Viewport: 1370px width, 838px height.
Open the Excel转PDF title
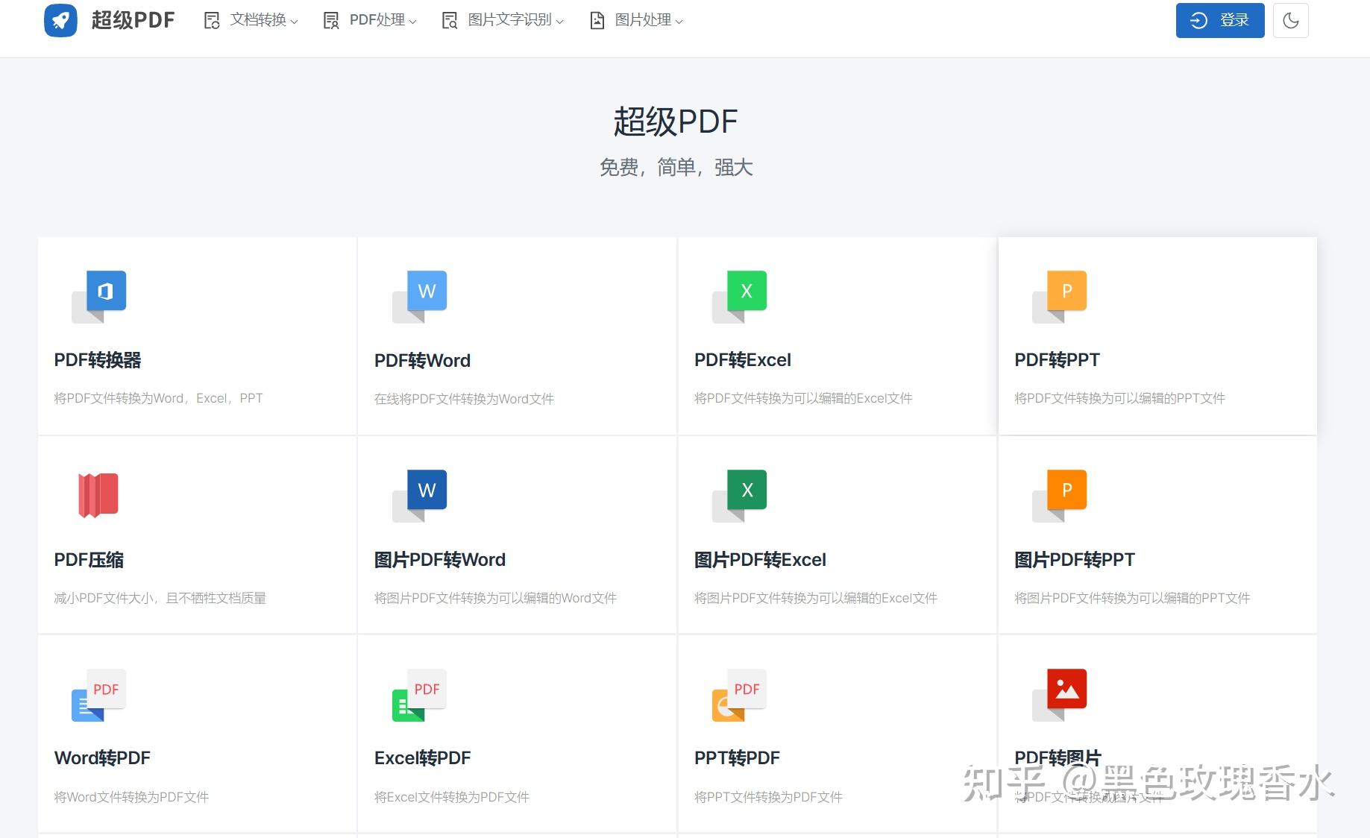pos(423,758)
